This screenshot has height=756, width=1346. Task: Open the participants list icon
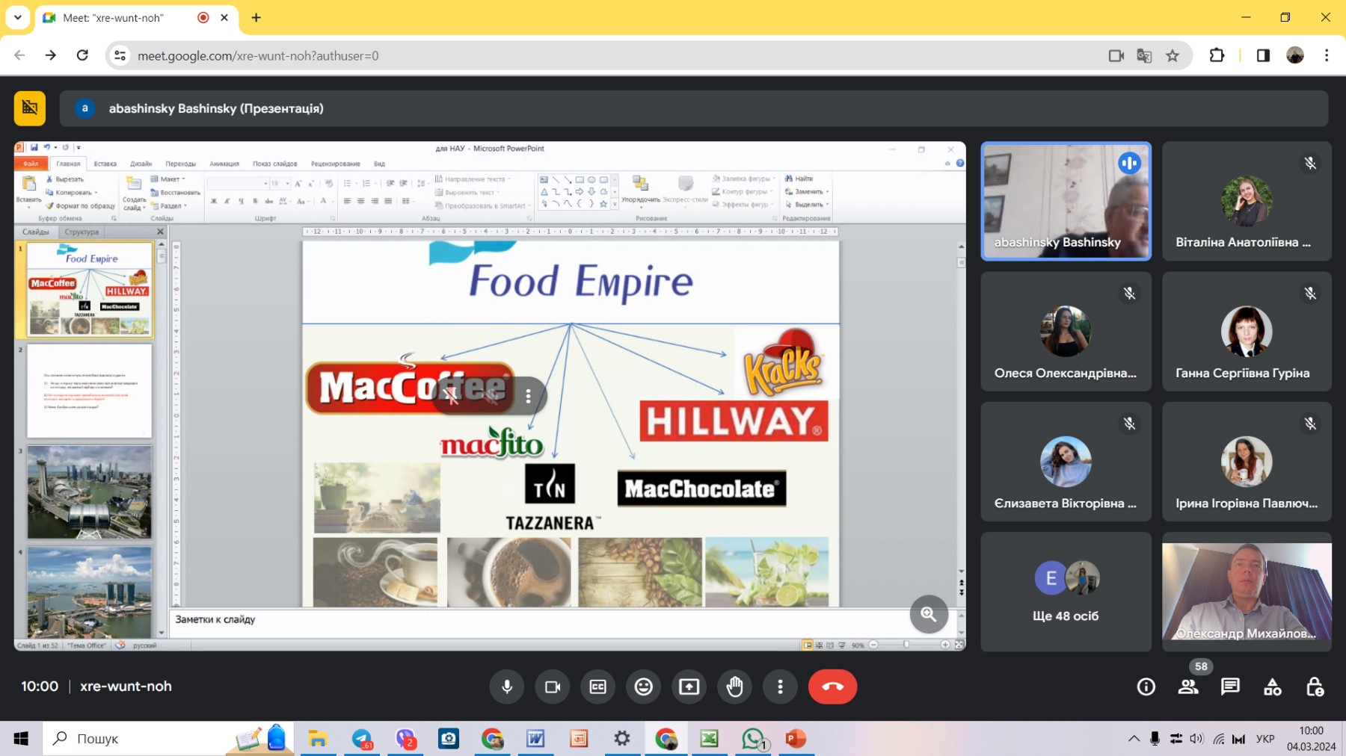1187,687
